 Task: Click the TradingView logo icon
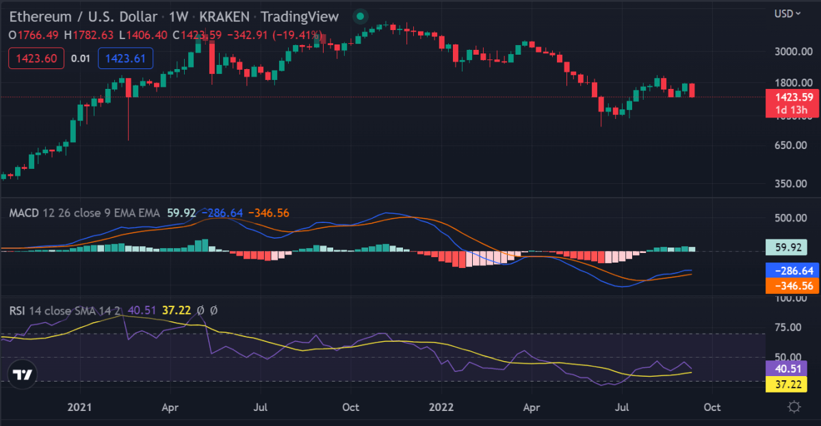click(x=23, y=375)
